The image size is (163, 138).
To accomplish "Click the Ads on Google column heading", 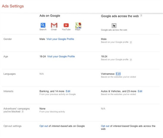I will pyautogui.click(x=50, y=16).
